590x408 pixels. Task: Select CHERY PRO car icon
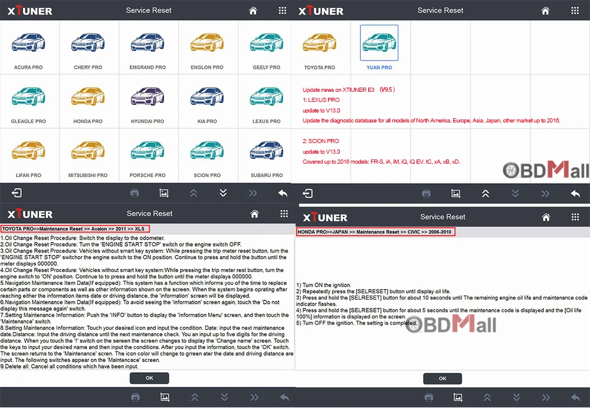[x=88, y=42]
